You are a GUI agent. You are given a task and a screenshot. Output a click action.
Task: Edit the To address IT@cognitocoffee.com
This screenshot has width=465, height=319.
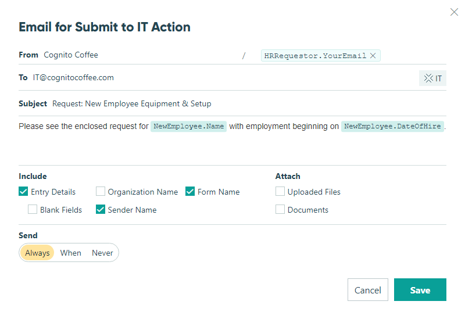click(x=73, y=78)
